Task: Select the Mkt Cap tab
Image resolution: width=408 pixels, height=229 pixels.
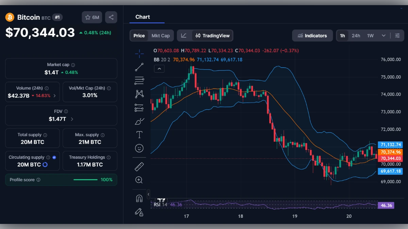Action: [161, 35]
